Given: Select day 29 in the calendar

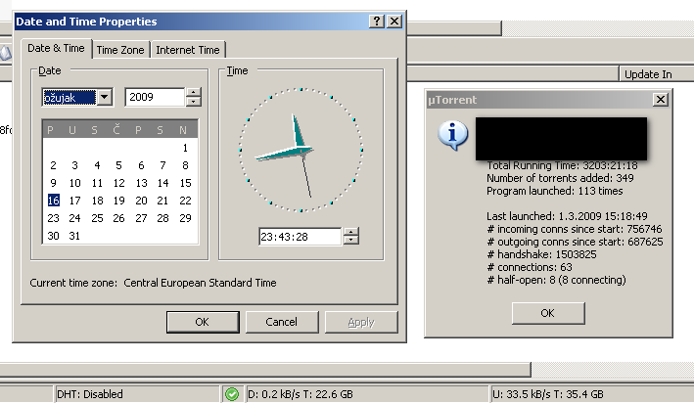Looking at the screenshot, I should click(185, 218).
